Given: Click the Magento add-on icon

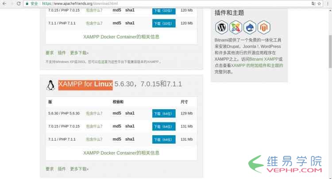Looking at the screenshot, I should pyautogui.click(x=264, y=27).
